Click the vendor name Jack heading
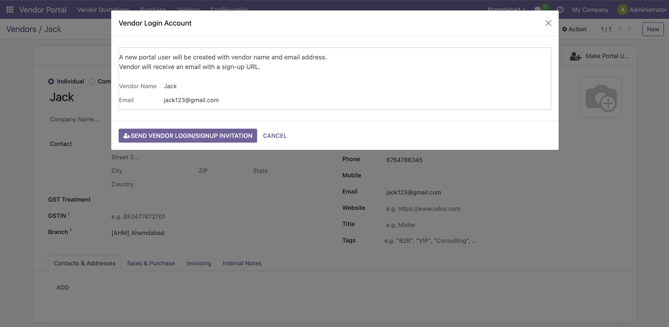The height and width of the screenshot is (327, 669). coord(62,97)
